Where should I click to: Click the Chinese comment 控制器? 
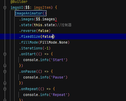coord(66,25)
